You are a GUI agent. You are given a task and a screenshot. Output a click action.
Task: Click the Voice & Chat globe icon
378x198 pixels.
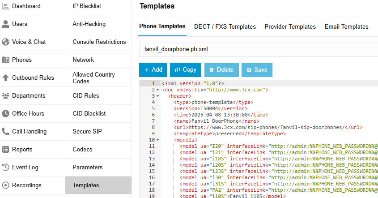6,42
